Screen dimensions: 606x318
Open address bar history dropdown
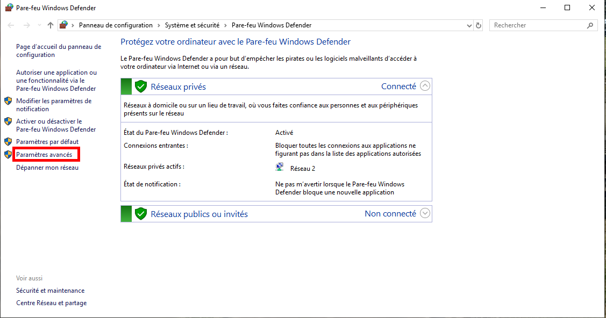pyautogui.click(x=469, y=25)
